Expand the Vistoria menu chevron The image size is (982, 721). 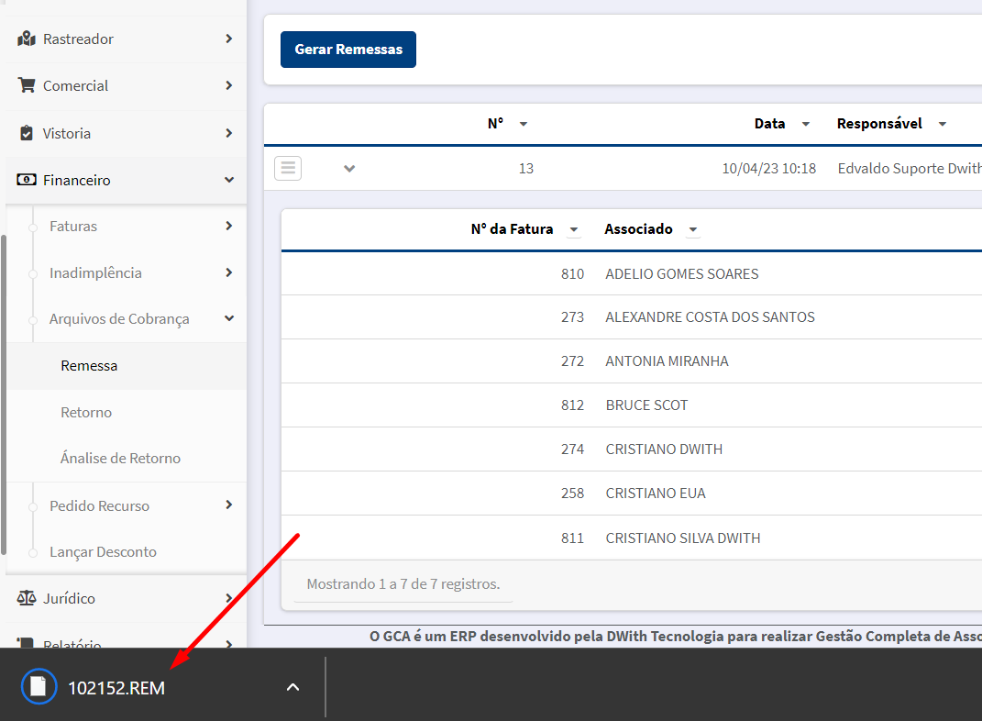coord(229,133)
